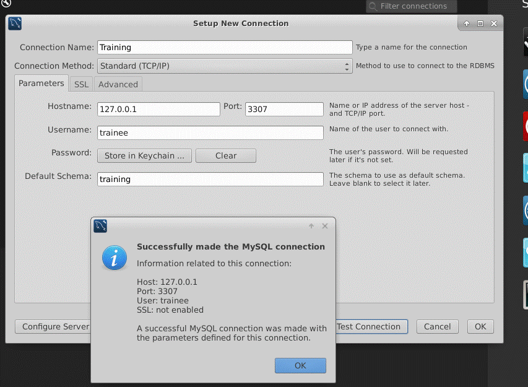The image size is (528, 387).
Task: Click the 'Setup New Connection' window title
Action: click(241, 24)
